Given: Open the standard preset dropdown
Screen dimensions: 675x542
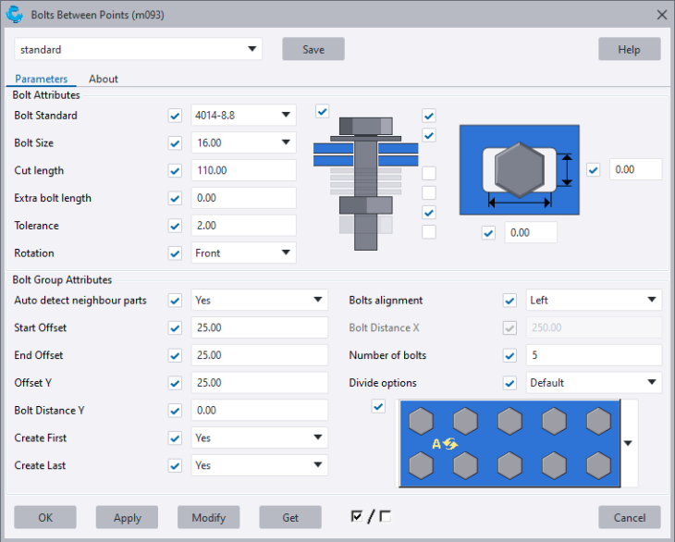Looking at the screenshot, I should coord(138,49).
